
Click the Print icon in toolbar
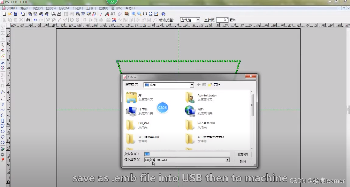[59, 14]
